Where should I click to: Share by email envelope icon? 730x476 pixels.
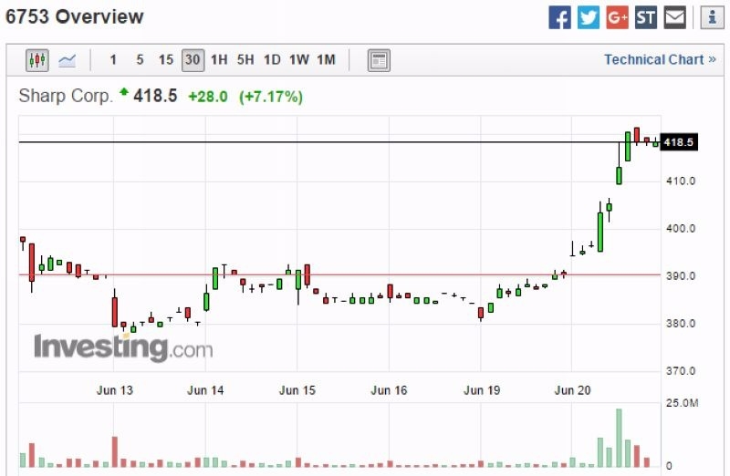(x=674, y=17)
